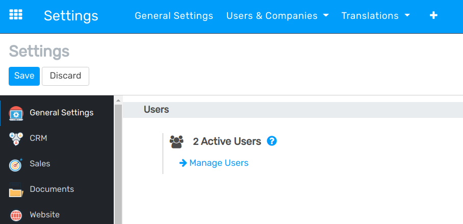Screen dimensions: 463x224
Task: Select the Documents folder icon in sidebar
Action: (x=16, y=190)
